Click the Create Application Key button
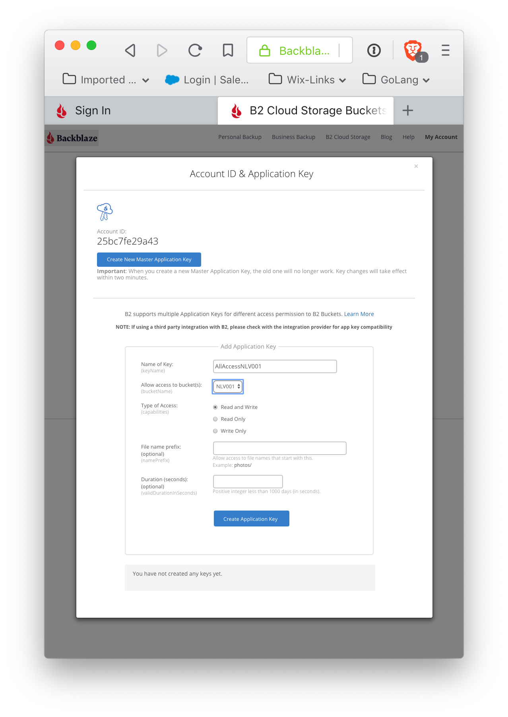This screenshot has height=717, width=508. coord(252,518)
